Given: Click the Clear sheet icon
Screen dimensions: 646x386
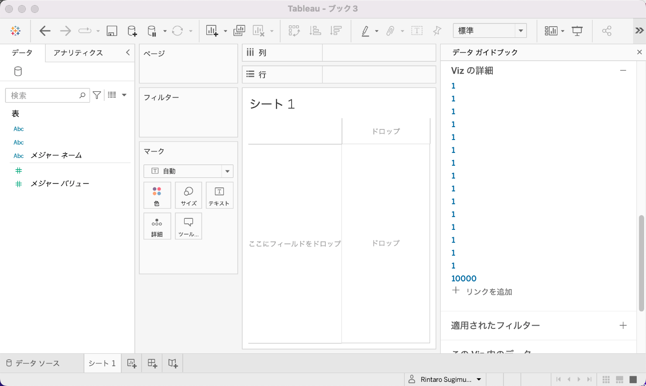Looking at the screenshot, I should [259, 31].
